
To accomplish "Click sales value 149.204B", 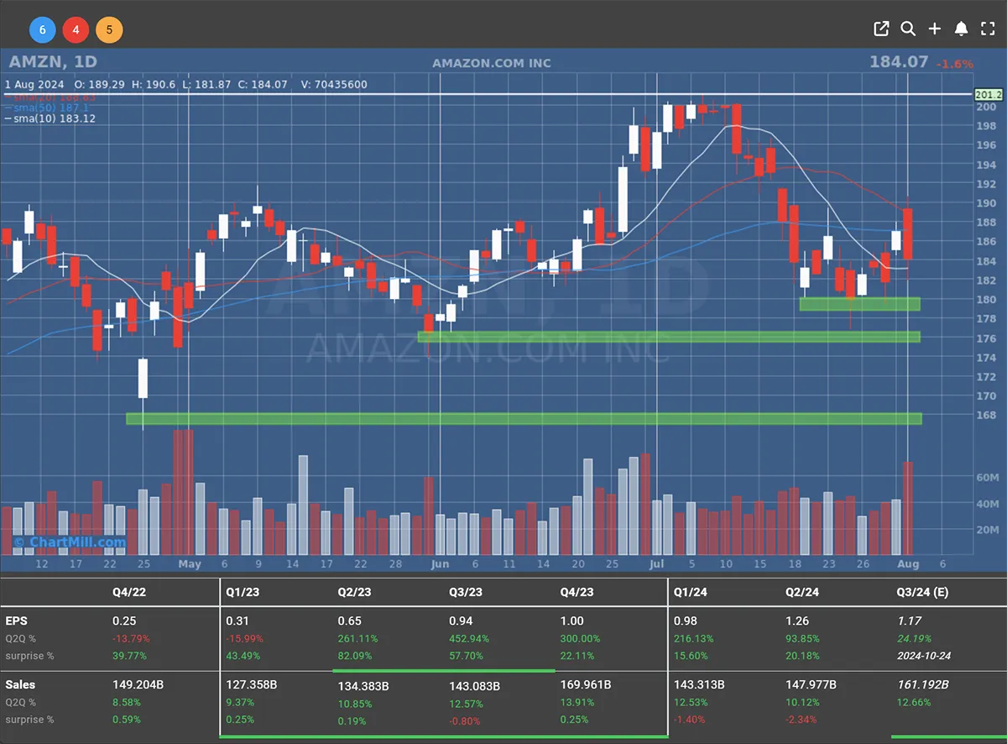I will 138,684.
